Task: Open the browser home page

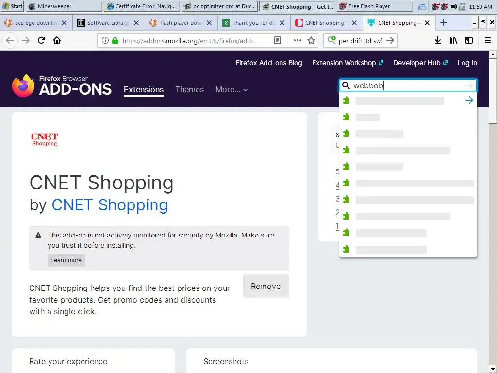Action: pos(57,41)
